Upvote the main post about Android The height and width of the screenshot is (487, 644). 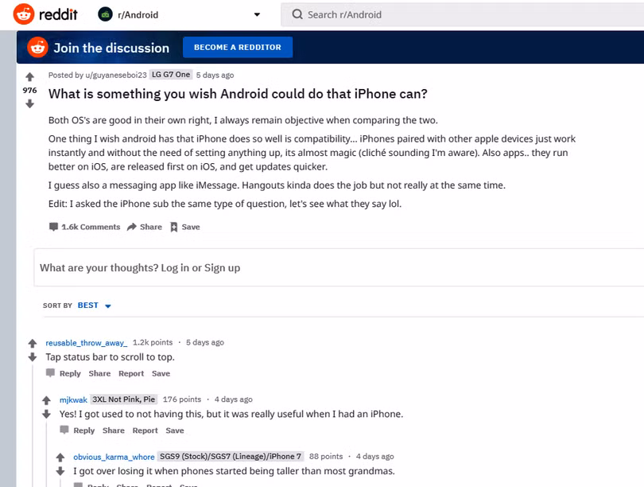pos(29,77)
